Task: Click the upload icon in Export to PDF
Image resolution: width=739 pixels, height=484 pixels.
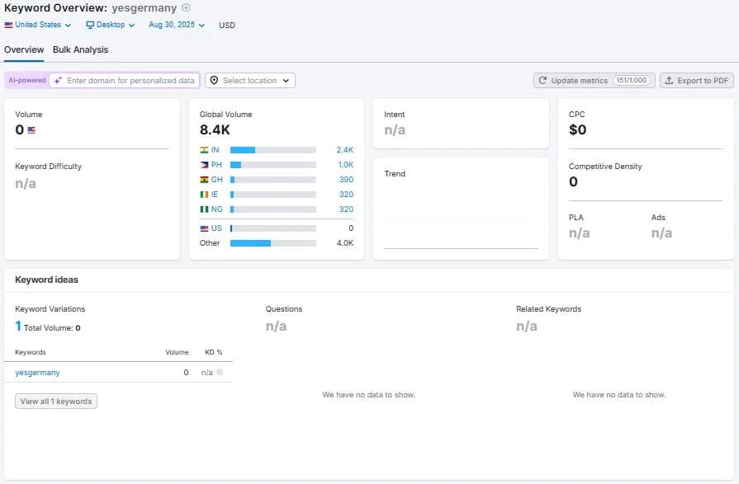Action: pyautogui.click(x=669, y=81)
